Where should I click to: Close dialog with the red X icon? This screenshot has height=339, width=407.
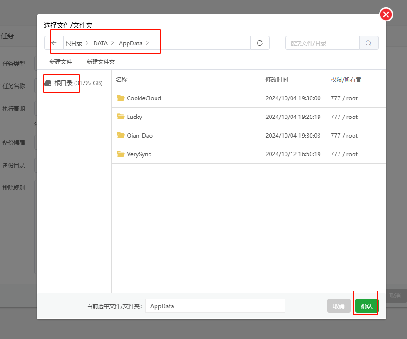coord(386,15)
